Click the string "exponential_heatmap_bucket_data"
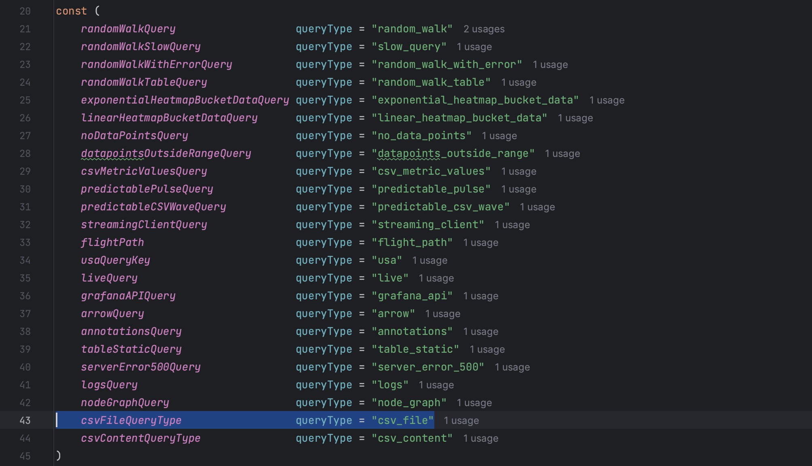 click(475, 100)
